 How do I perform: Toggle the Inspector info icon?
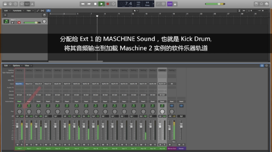pyautogui.click(x=10, y=4)
